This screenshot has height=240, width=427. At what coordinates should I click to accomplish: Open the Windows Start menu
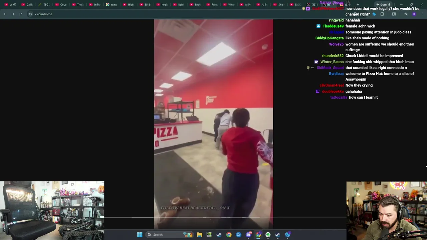pos(140,235)
